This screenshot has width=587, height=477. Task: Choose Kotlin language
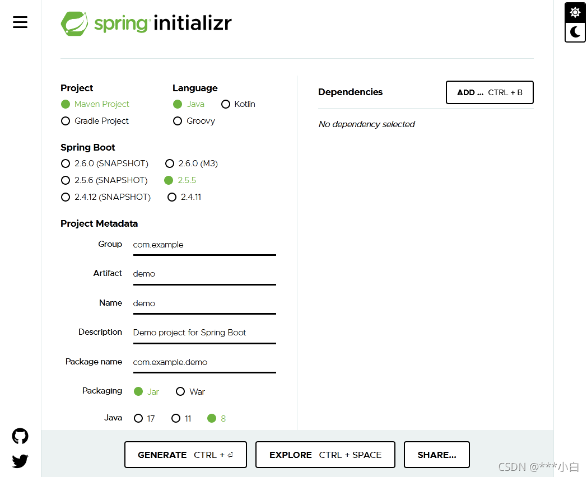(238, 104)
